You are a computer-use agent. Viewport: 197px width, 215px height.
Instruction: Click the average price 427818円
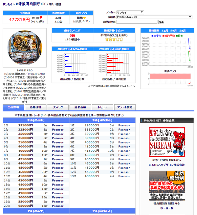click(19, 20)
